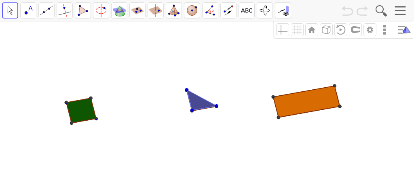The image size is (414, 181).
Task: Select the green square polygon
Action: click(x=81, y=111)
